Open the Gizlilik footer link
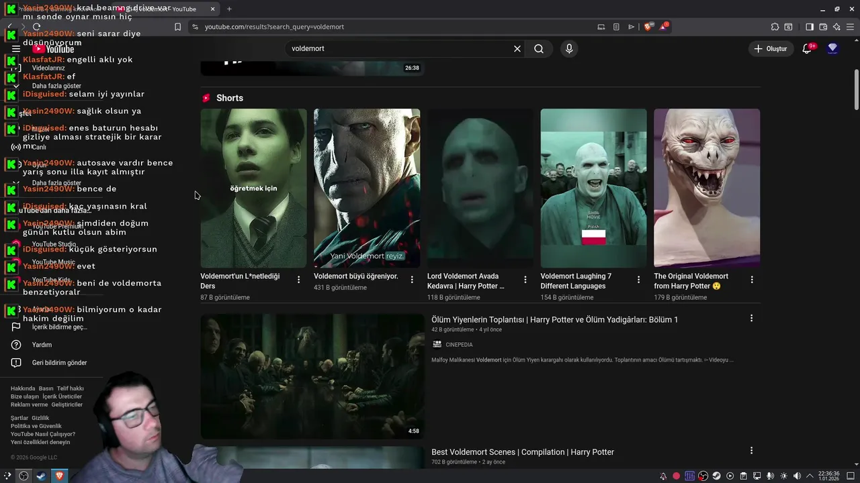The image size is (860, 483). coord(40,418)
